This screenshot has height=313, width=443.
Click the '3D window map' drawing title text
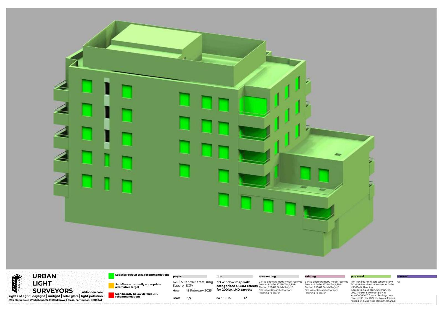(x=237, y=286)
